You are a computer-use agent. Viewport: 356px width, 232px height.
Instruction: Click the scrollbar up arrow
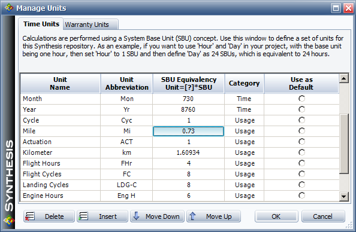point(344,78)
